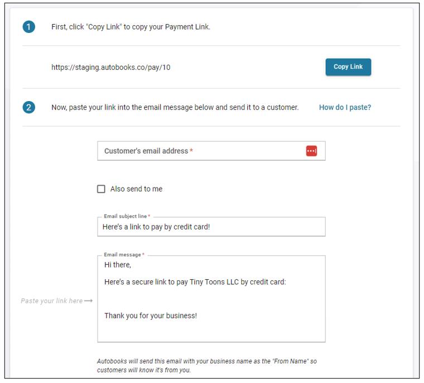Screen dimensions: 424x383
Task: Click into the Email subject line field
Action: pos(211,227)
